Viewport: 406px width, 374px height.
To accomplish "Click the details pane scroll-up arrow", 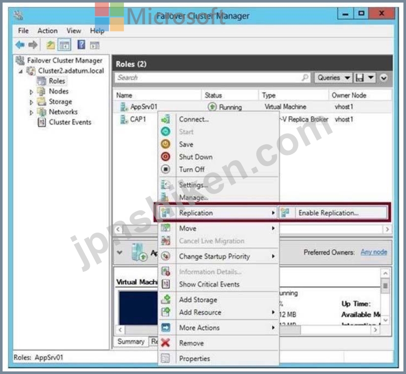I will click(x=385, y=273).
